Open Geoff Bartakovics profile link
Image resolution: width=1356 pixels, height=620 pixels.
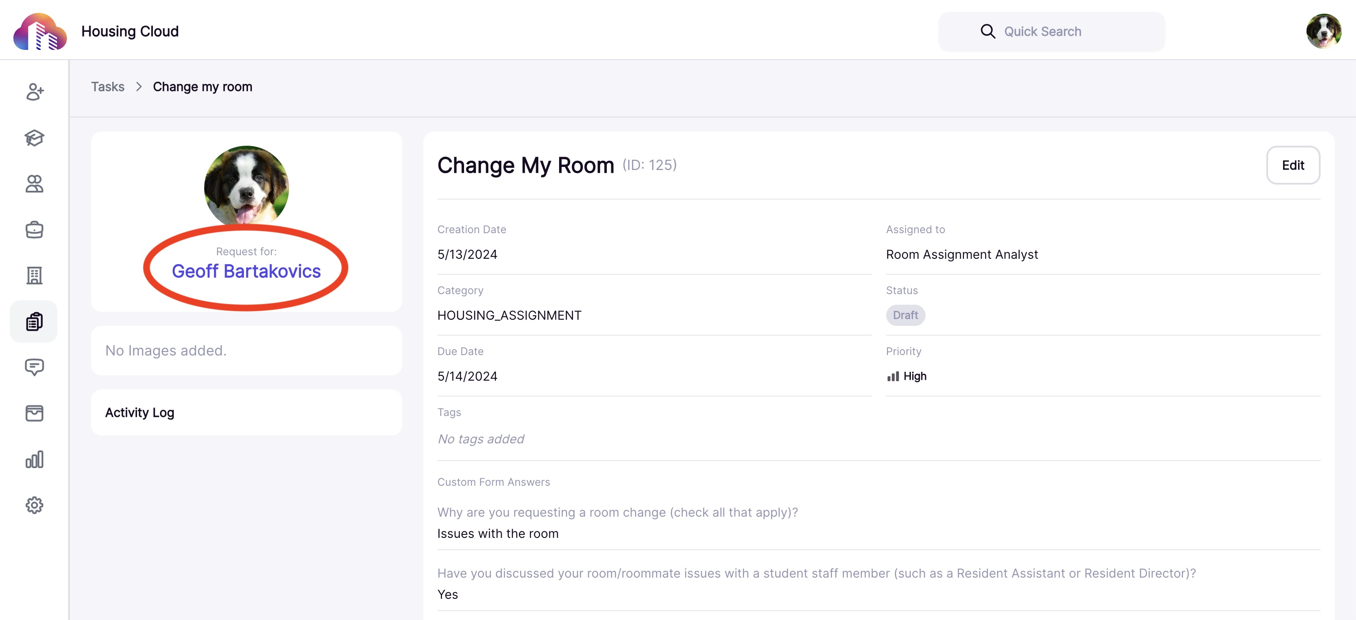pos(246,271)
